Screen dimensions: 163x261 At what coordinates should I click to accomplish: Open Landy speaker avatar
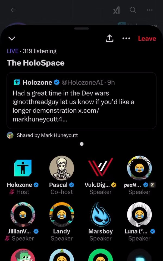pos(62,215)
